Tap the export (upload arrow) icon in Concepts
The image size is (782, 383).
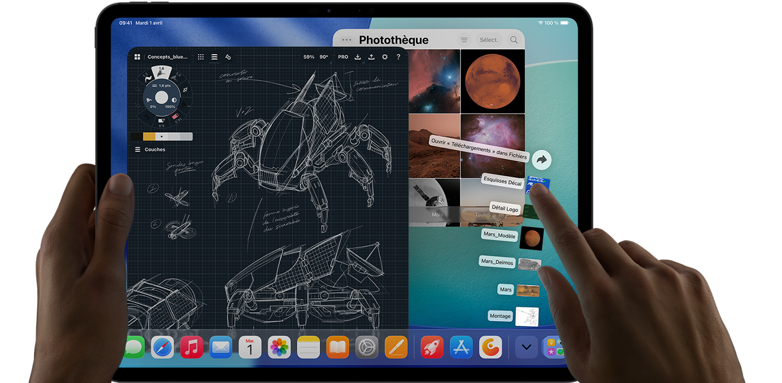click(371, 57)
